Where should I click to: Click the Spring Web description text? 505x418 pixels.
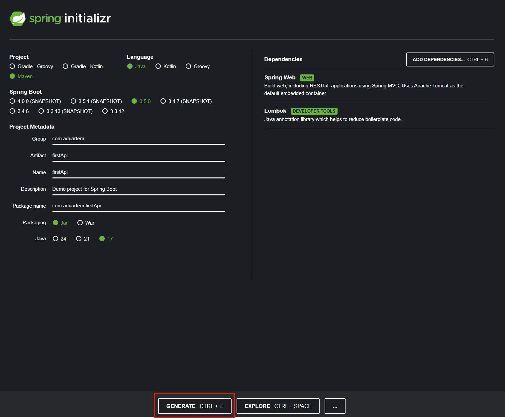click(364, 90)
